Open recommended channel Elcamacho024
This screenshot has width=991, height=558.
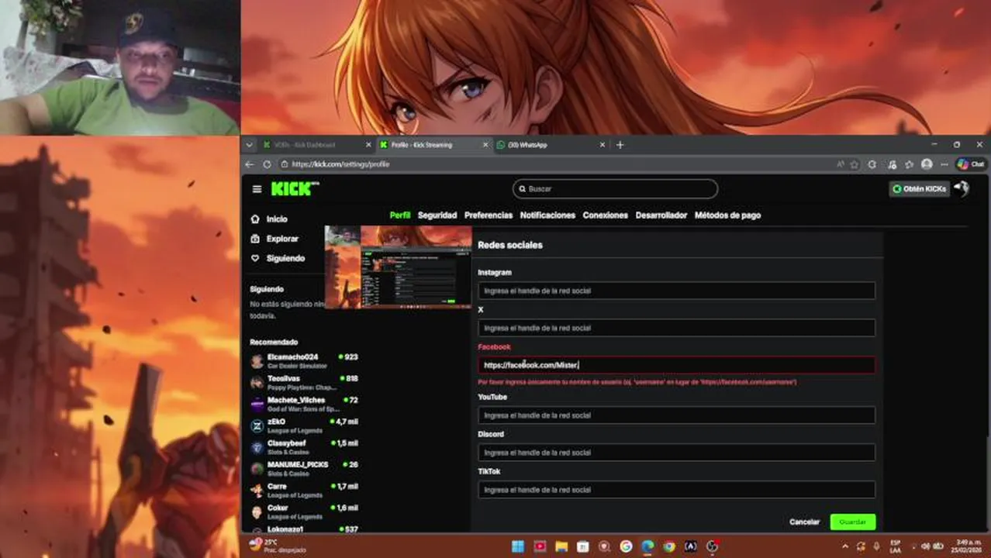pos(304,361)
